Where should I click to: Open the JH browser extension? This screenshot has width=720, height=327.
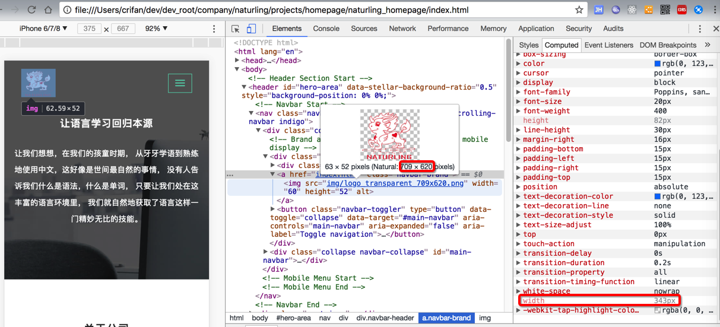pyautogui.click(x=599, y=9)
